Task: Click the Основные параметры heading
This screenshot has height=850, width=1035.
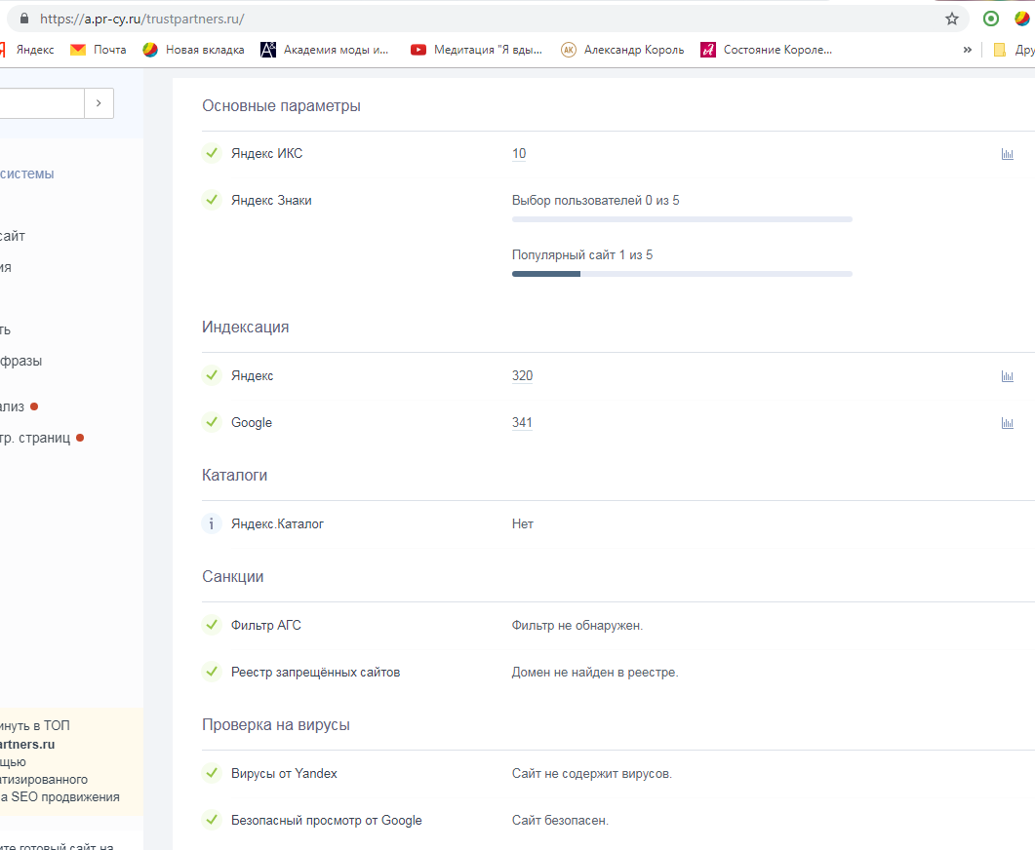Action: [281, 106]
